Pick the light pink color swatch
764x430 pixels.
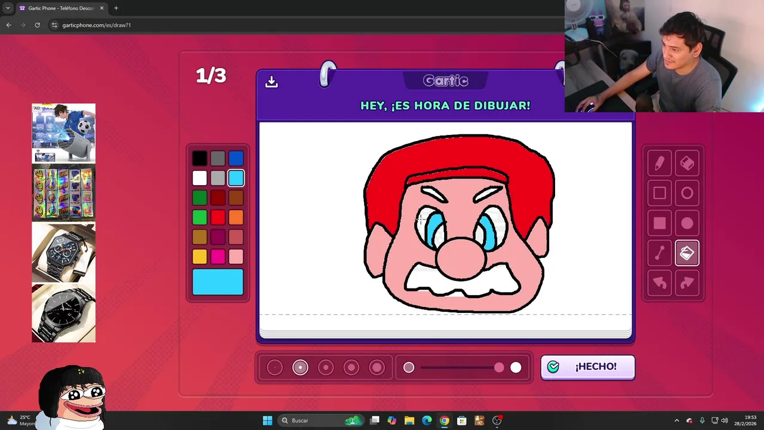point(236,257)
